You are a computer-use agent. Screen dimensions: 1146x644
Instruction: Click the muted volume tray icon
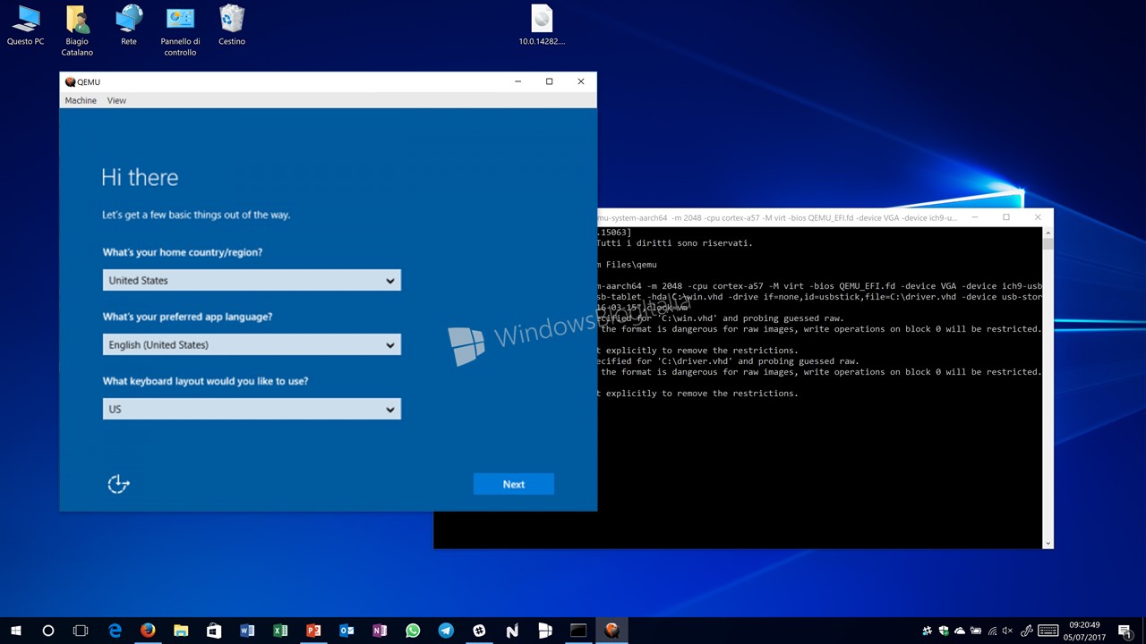[1007, 631]
